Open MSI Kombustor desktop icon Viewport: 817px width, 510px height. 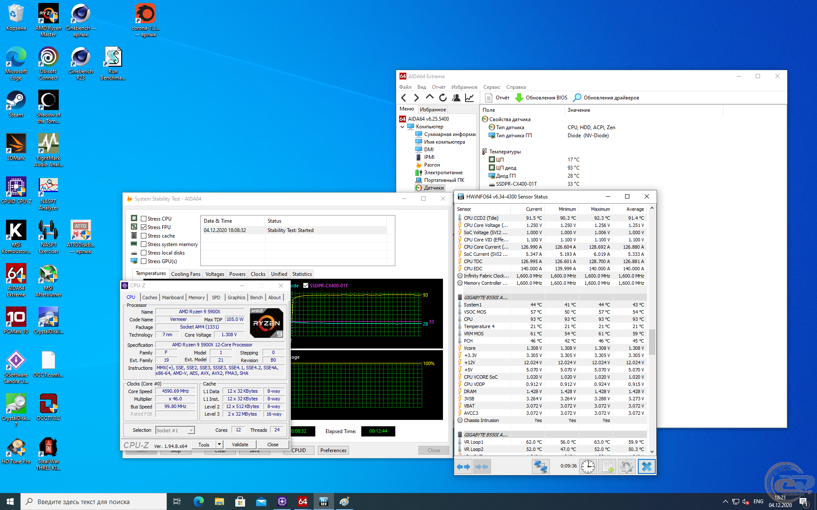(x=16, y=237)
